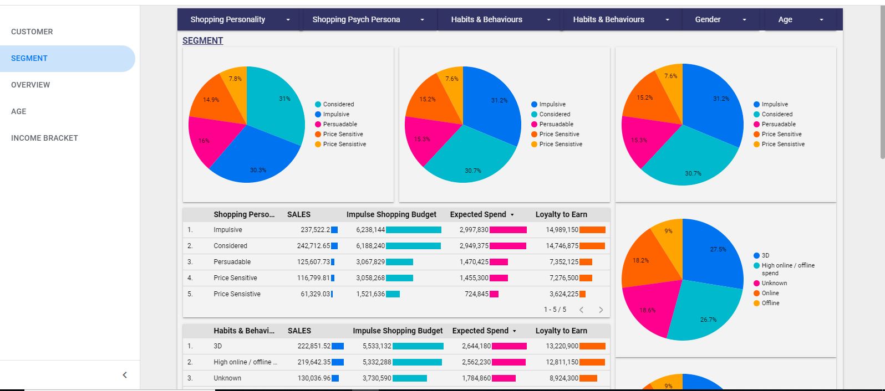Screen dimensions: 885x391
Task: Sort first table by Loyalty to Earn
Action: 561,214
